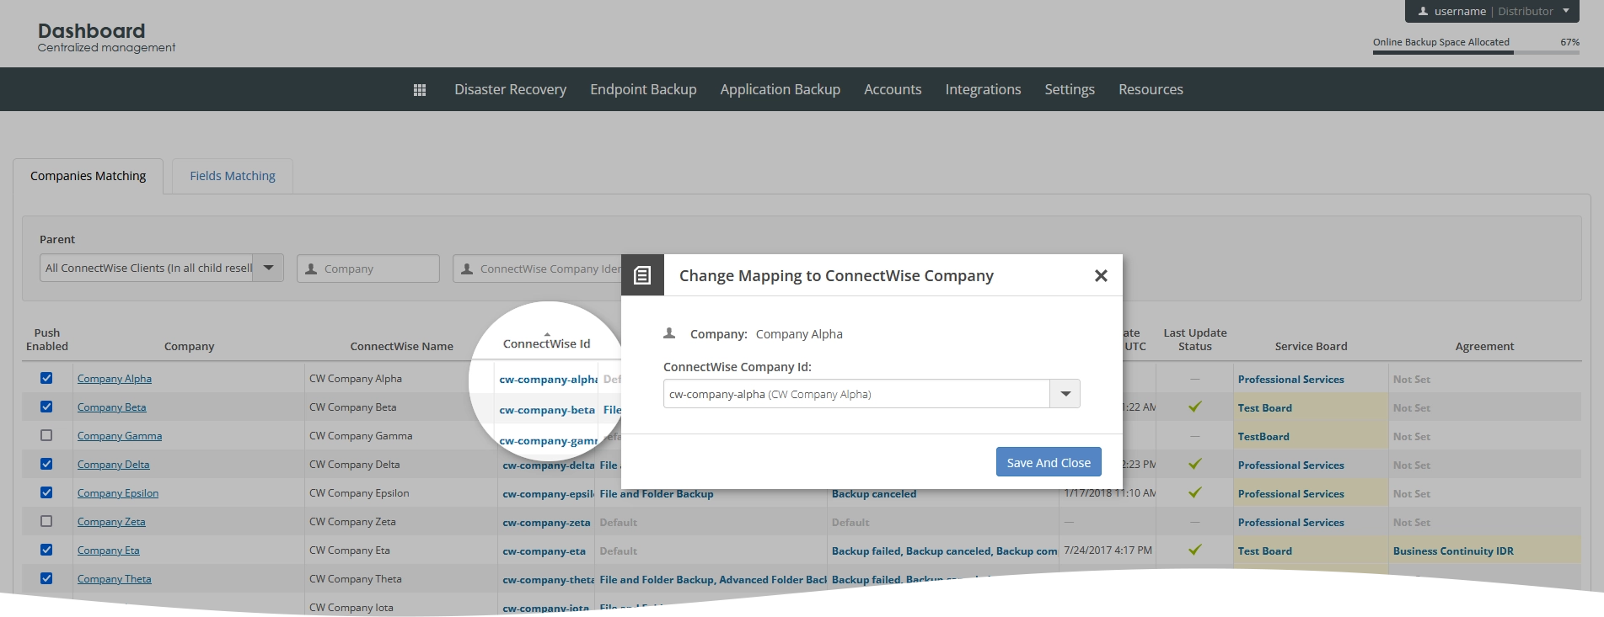Click CW Company Gamma name cell
Screen dimensions: 1604x617
click(x=361, y=436)
